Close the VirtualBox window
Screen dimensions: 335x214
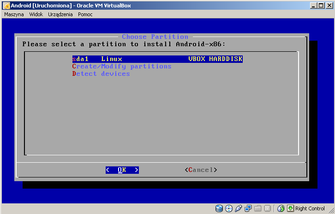[329, 6]
